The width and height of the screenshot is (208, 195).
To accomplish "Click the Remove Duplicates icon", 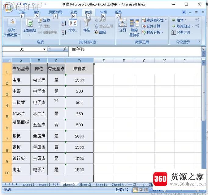I will pyautogui.click(x=134, y=23).
